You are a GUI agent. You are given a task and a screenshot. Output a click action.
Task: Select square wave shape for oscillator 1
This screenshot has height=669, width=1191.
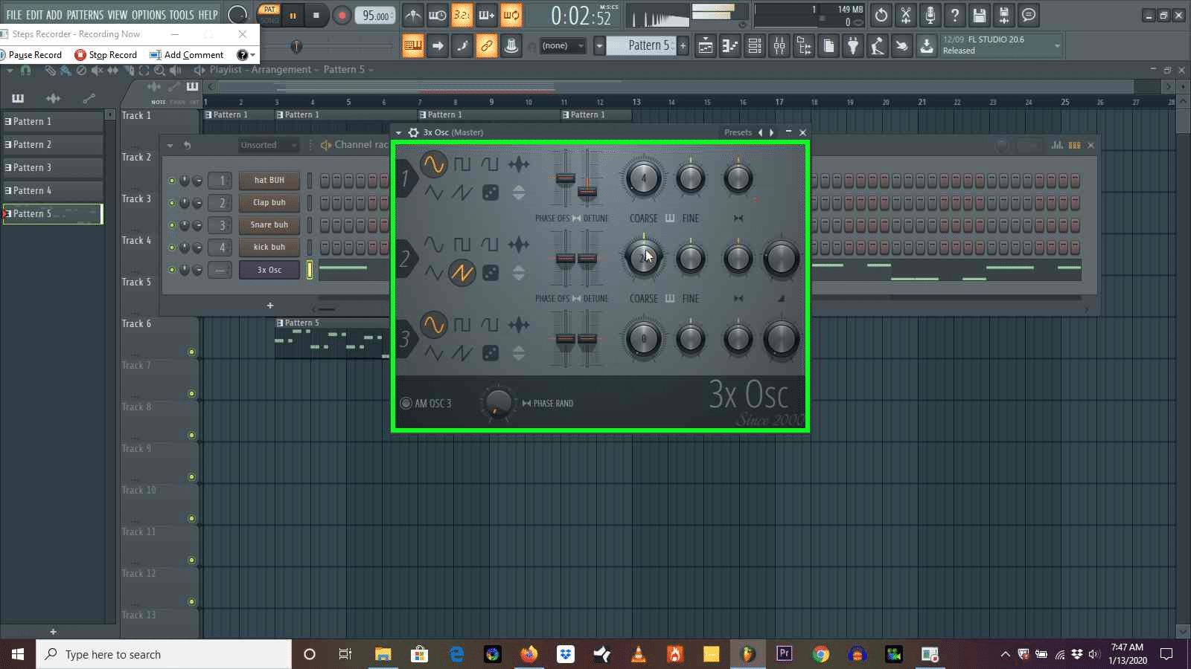point(462,164)
